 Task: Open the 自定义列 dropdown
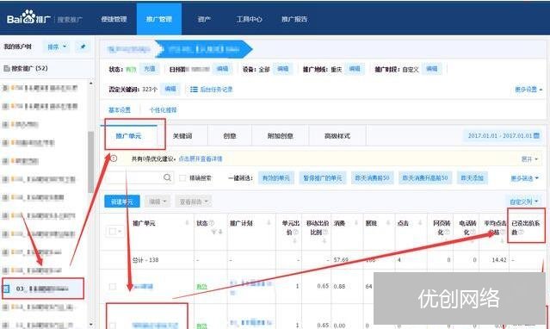click(523, 202)
